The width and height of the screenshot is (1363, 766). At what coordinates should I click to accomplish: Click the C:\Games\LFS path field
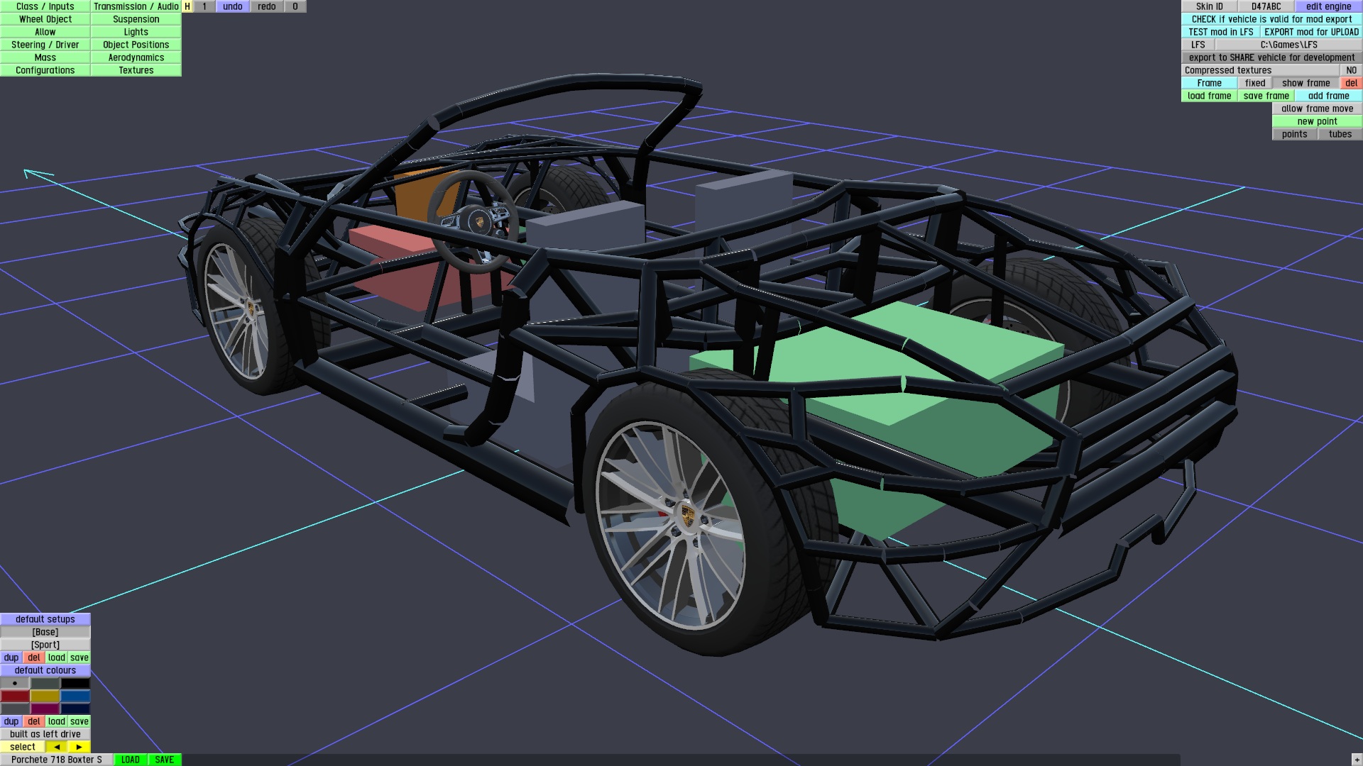coord(1288,45)
